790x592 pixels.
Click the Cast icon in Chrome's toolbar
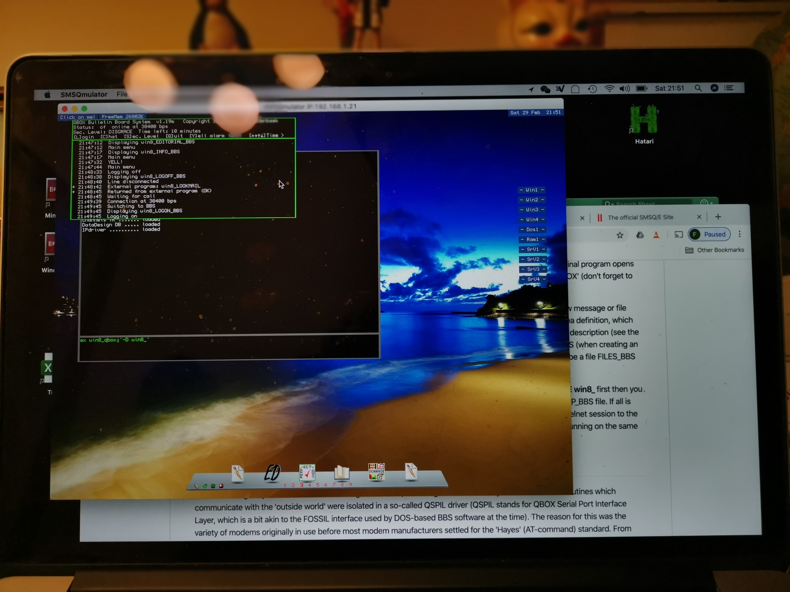pyautogui.click(x=678, y=235)
